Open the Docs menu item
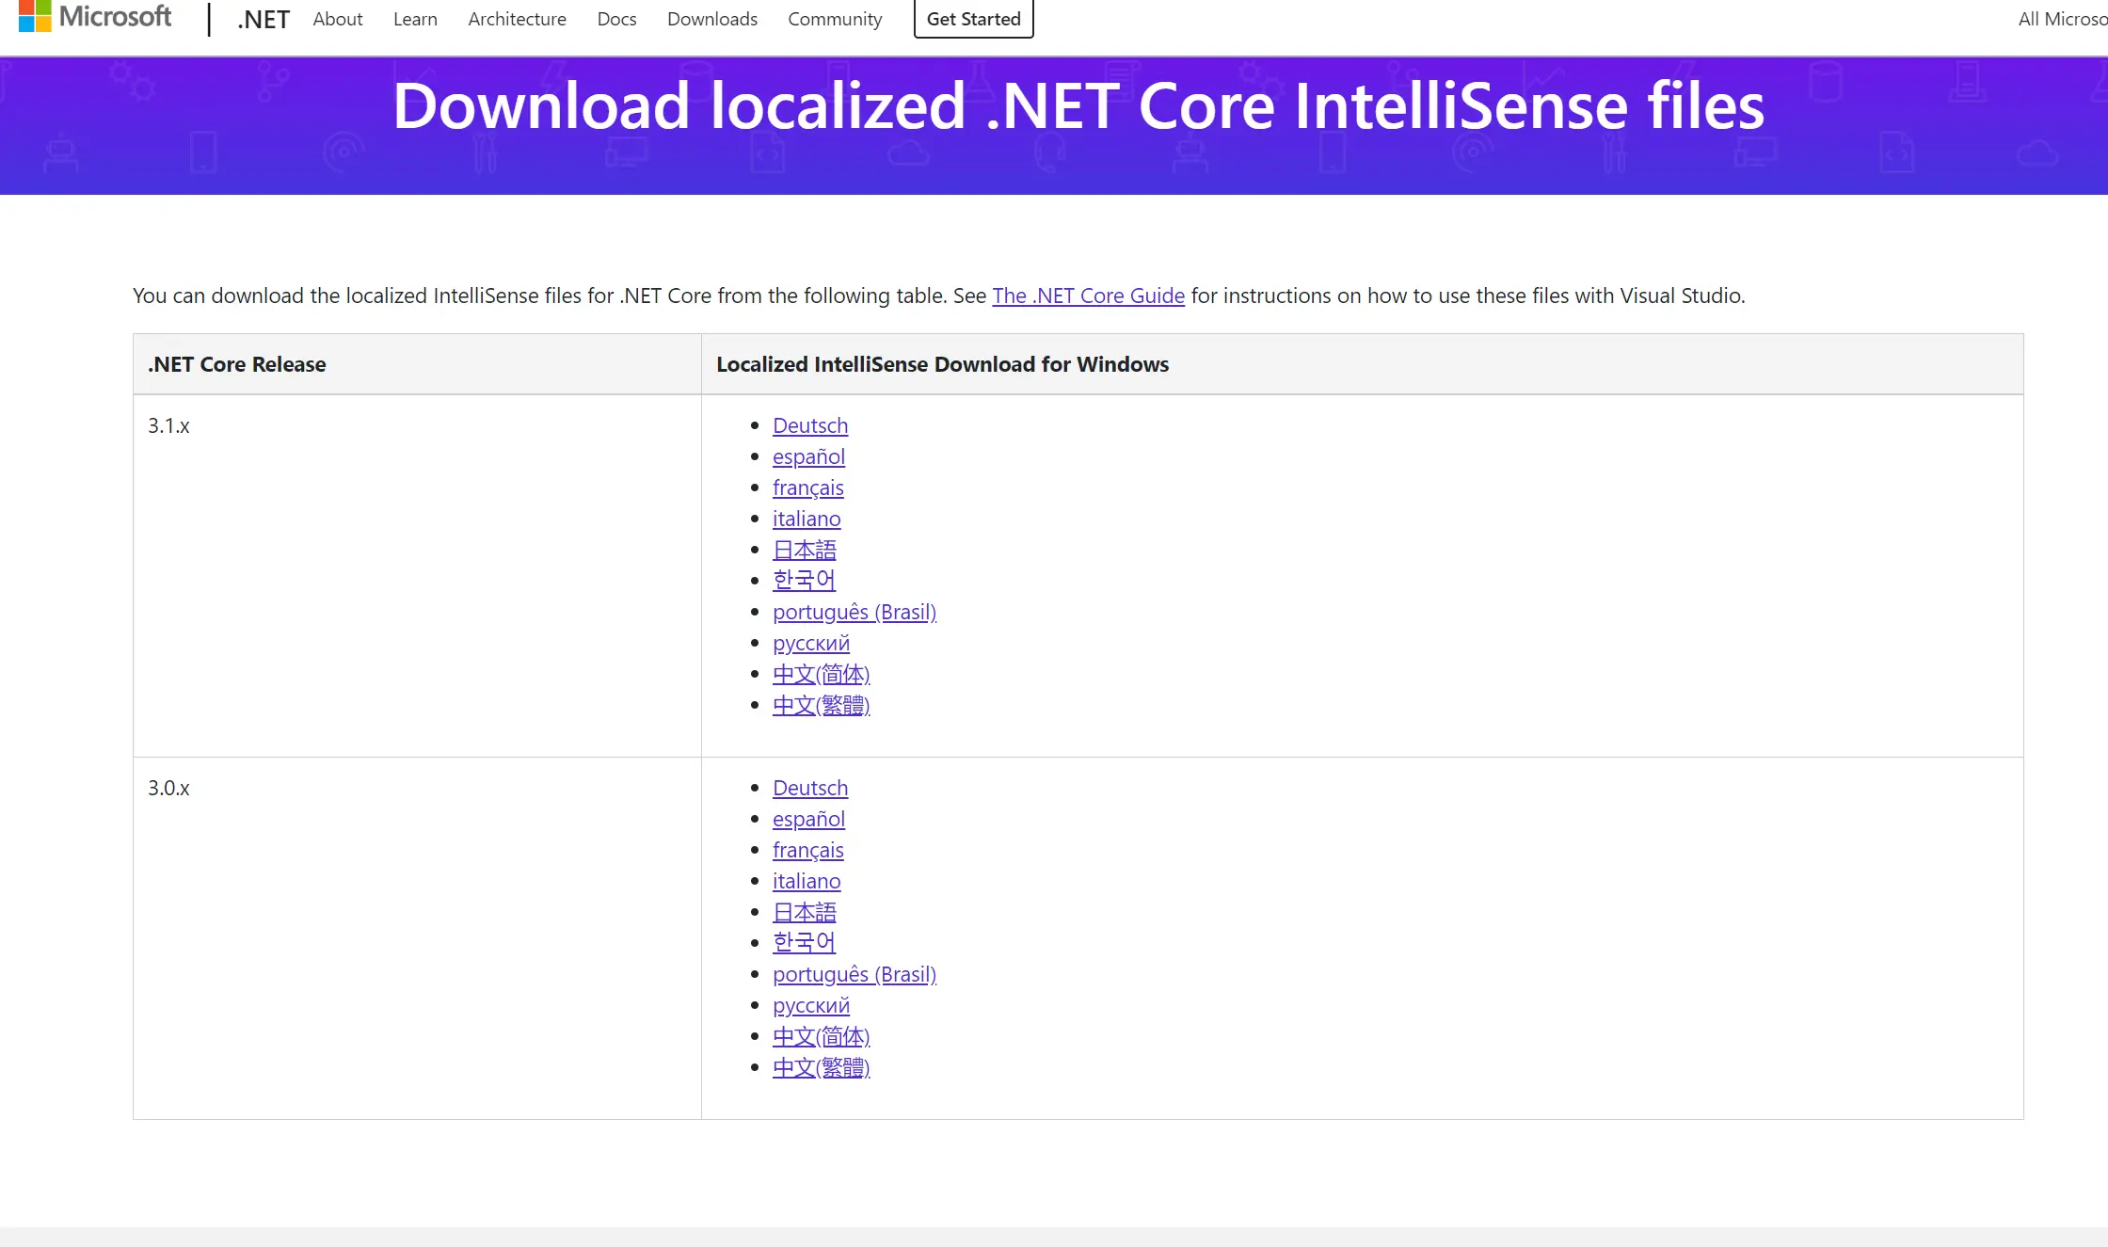The width and height of the screenshot is (2108, 1247). [615, 18]
